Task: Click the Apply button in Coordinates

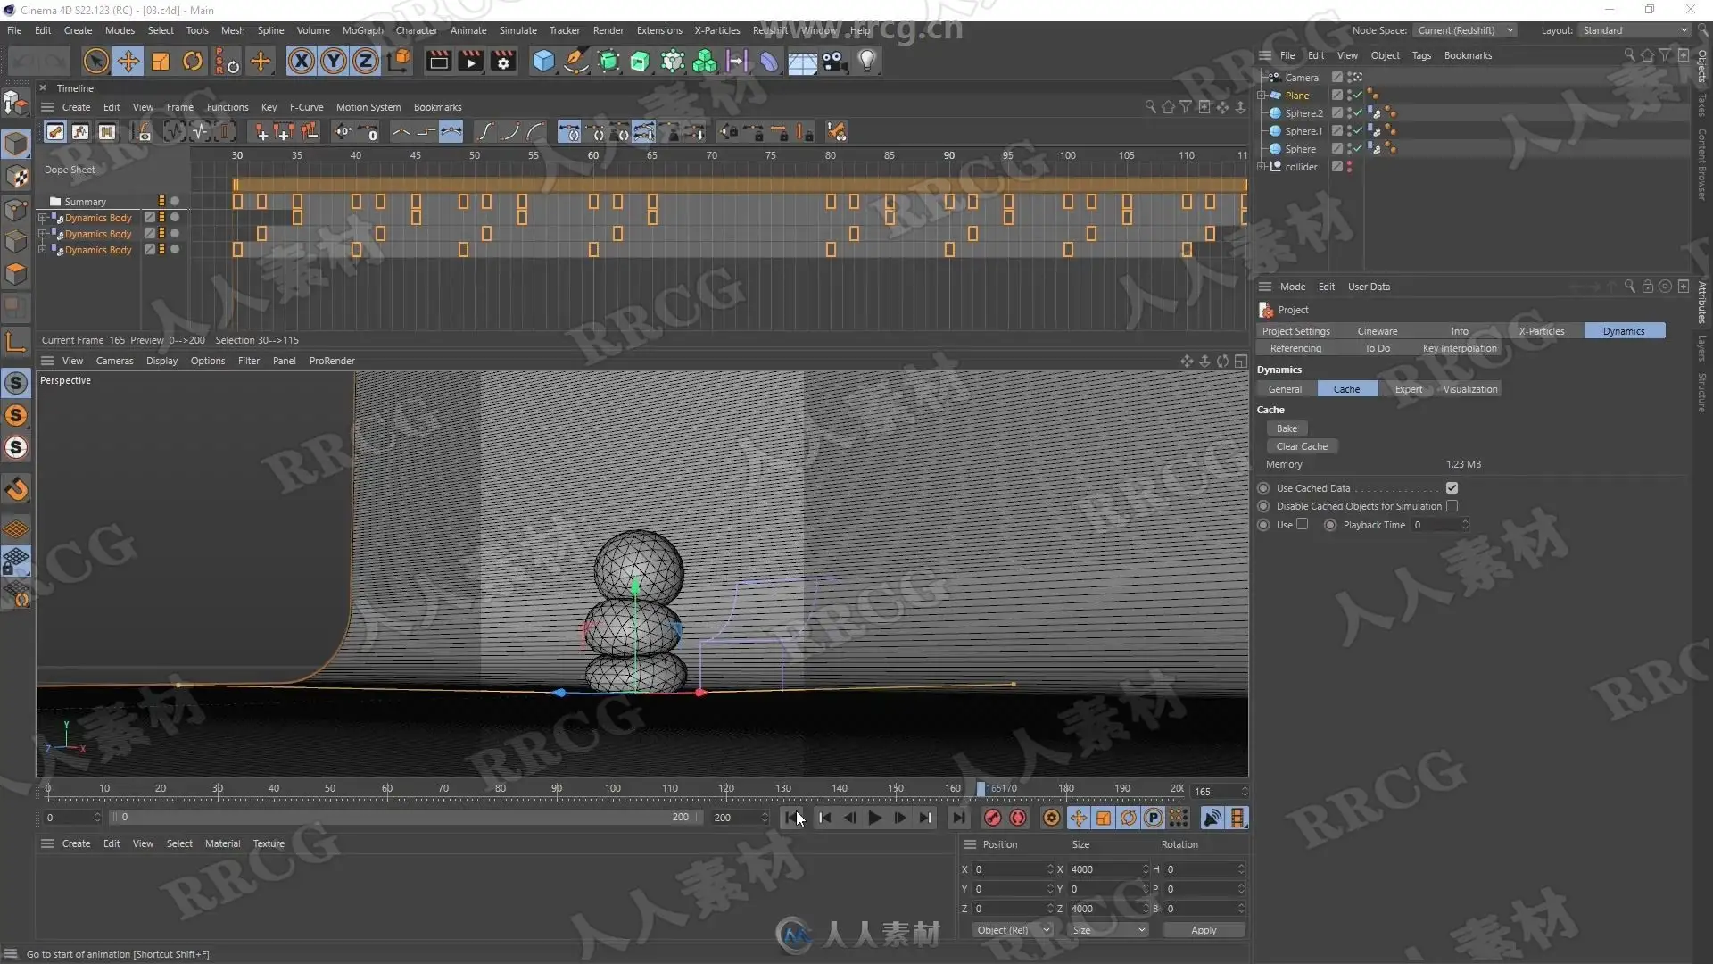Action: [1203, 930]
